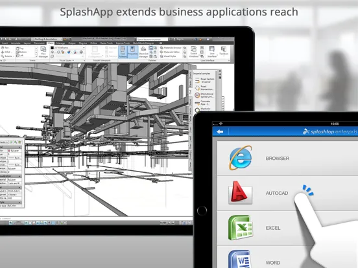
Task: Select Road Intersection palette tool
Action: [204, 88]
